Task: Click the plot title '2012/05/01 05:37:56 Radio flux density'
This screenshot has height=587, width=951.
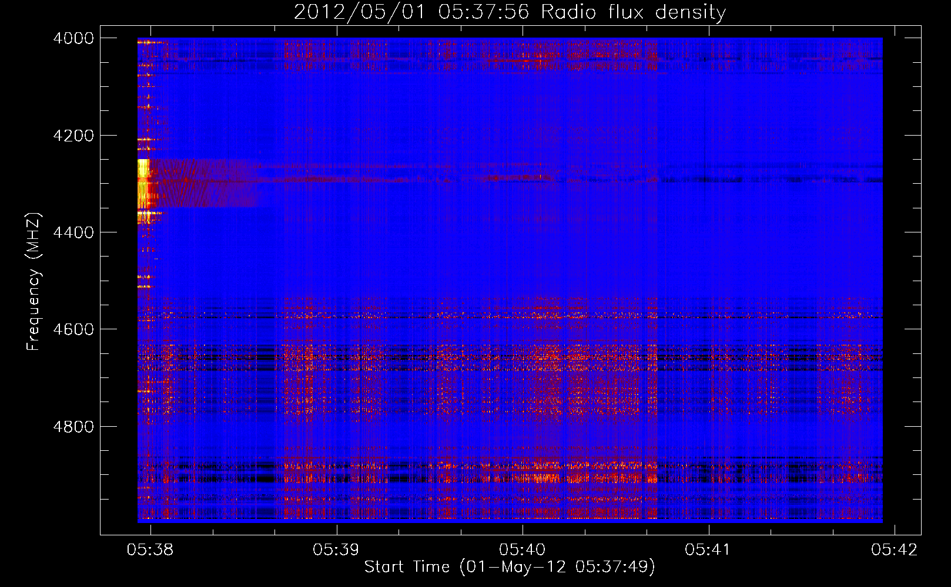Action: click(510, 12)
